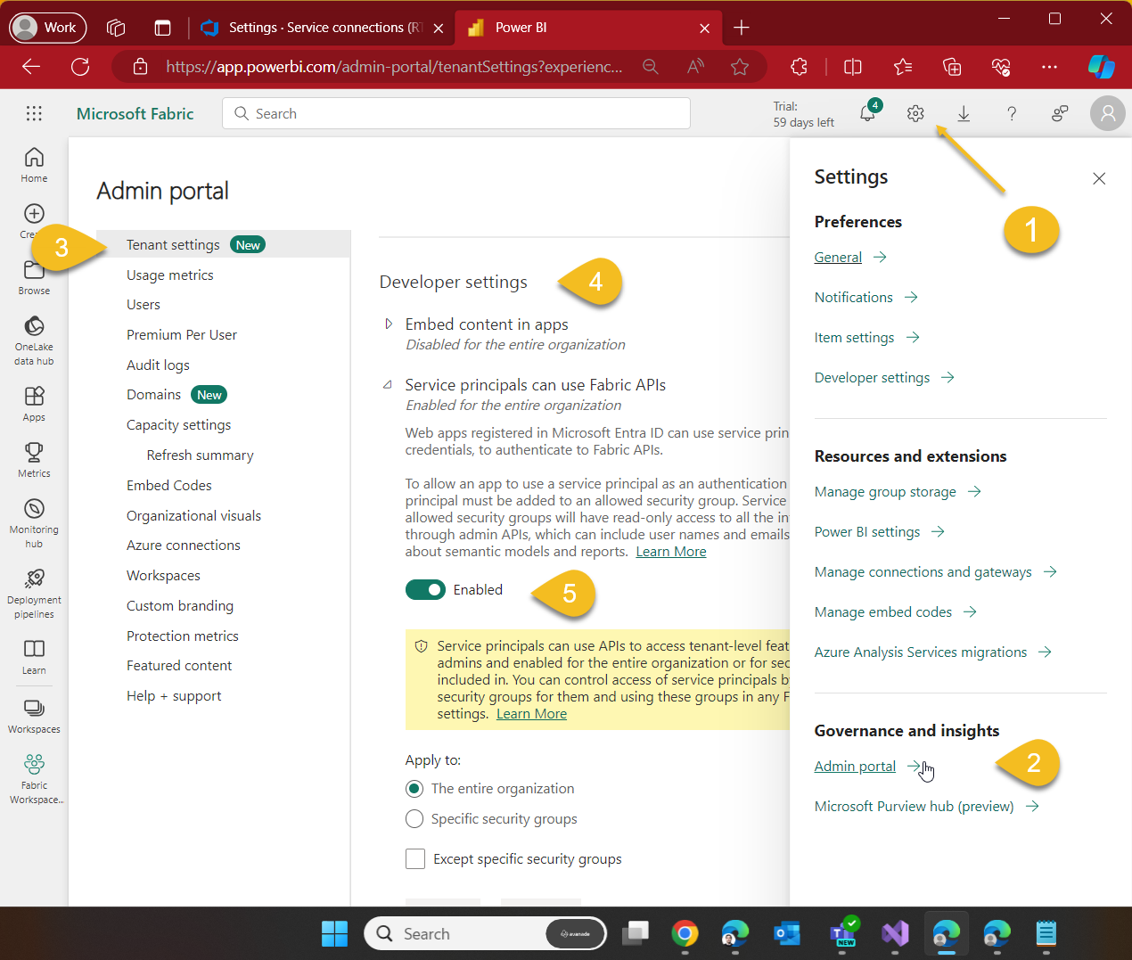
Task: Select Tenant settings in Admin portal
Action: [173, 243]
